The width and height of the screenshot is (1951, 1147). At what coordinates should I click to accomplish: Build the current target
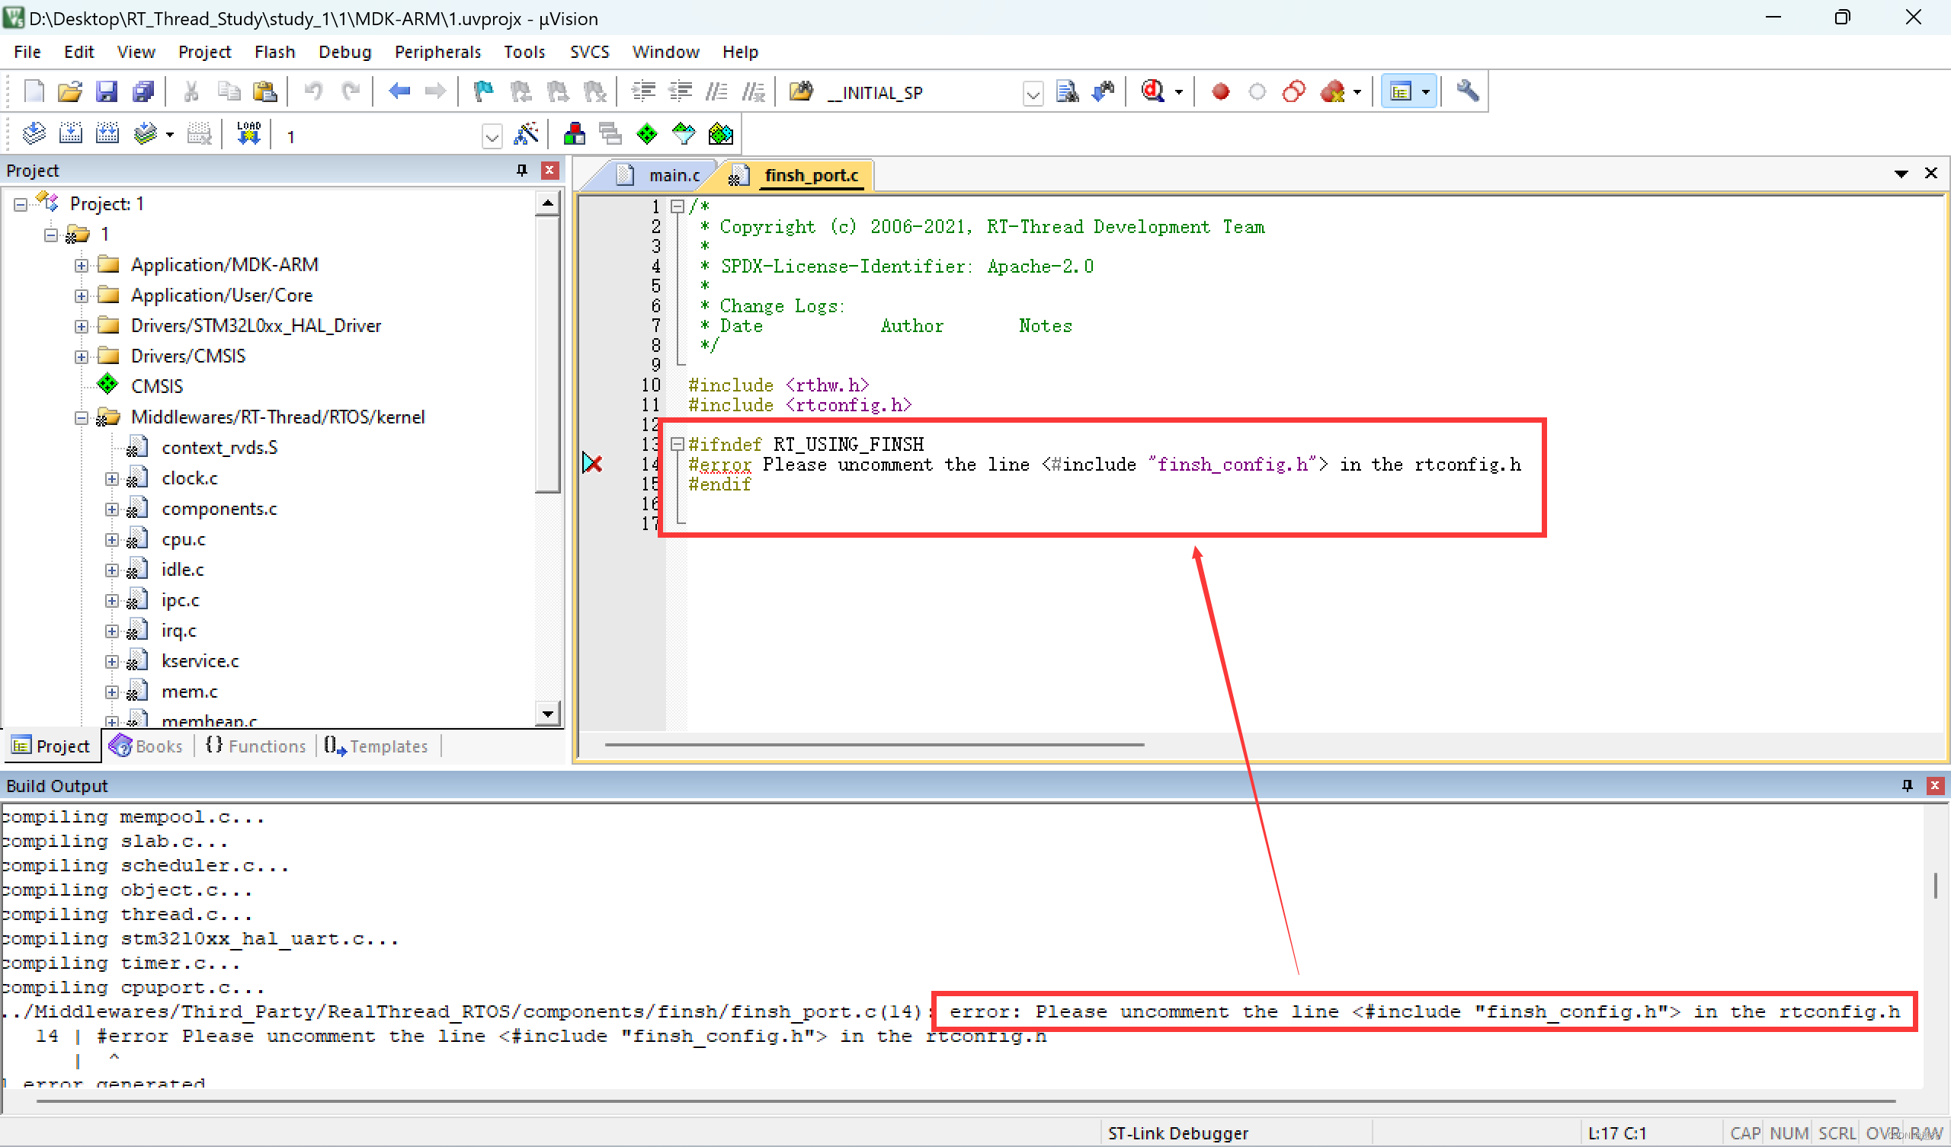click(x=70, y=133)
